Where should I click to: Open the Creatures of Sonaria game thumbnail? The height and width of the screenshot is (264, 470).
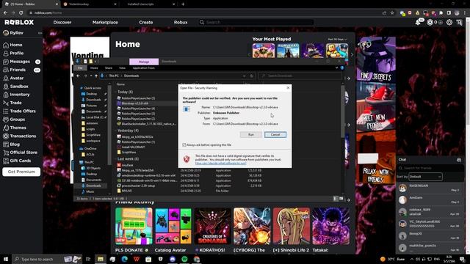pos(212,227)
